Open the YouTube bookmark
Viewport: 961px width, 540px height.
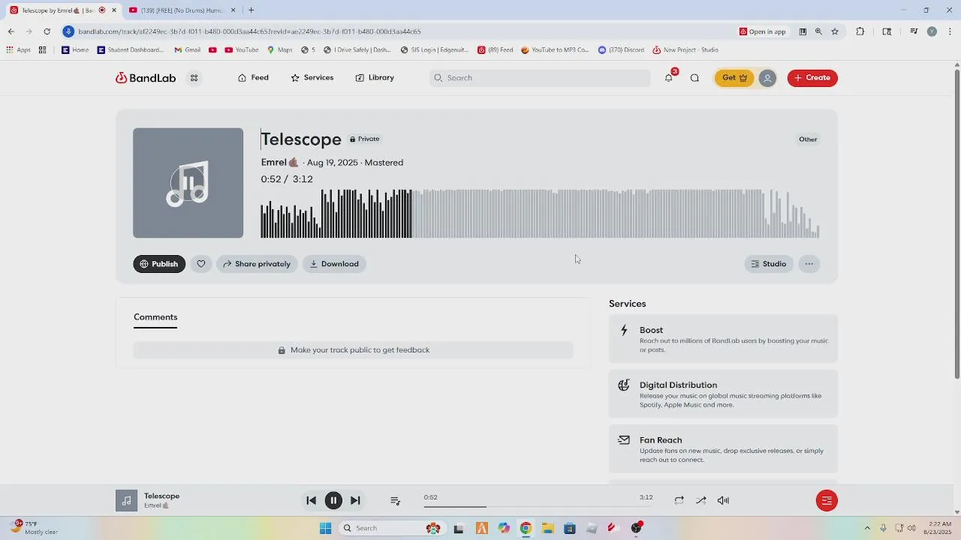[x=242, y=50]
